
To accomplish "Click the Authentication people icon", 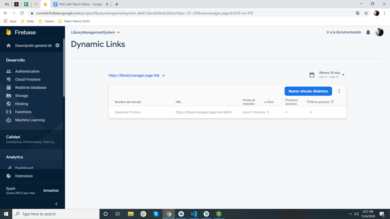I will (x=9, y=71).
